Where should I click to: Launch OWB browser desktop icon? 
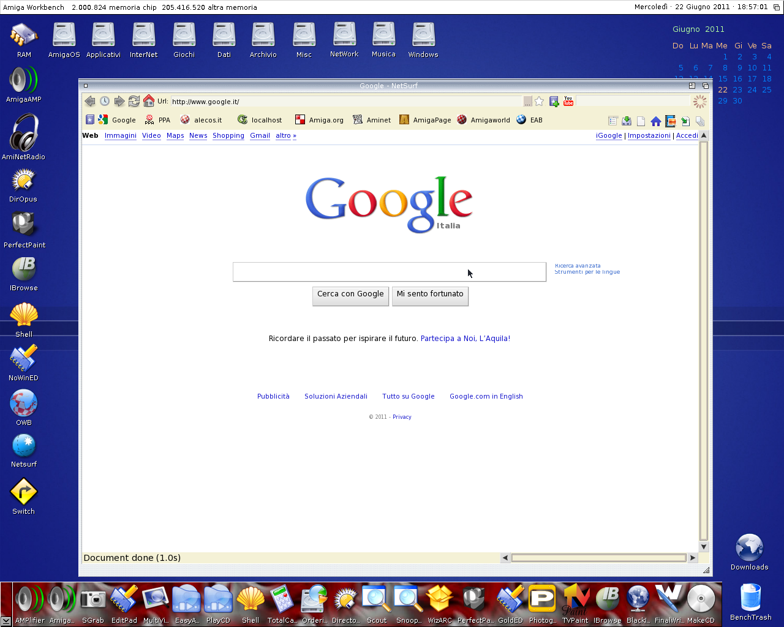pos(24,408)
